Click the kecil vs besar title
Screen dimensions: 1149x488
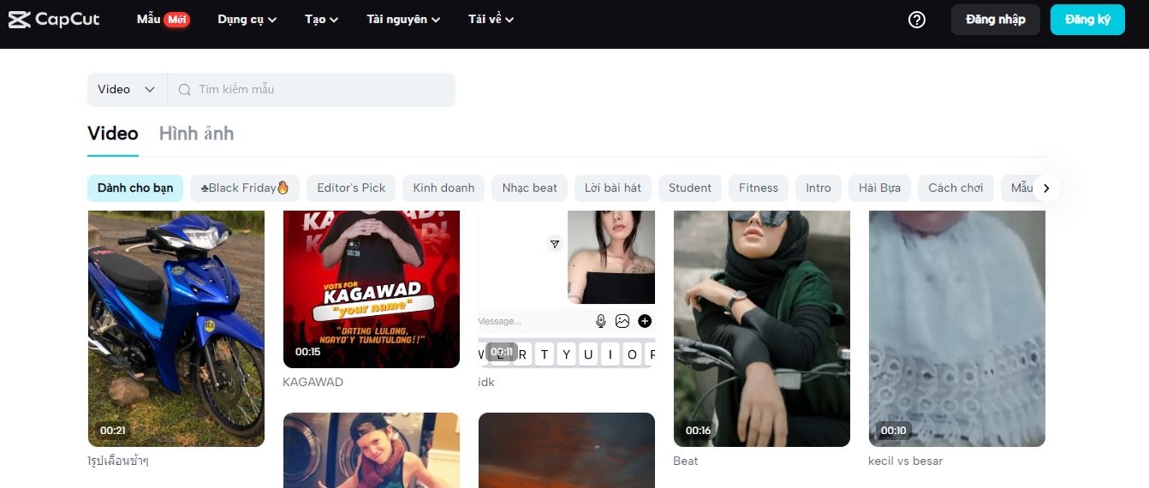pos(905,461)
